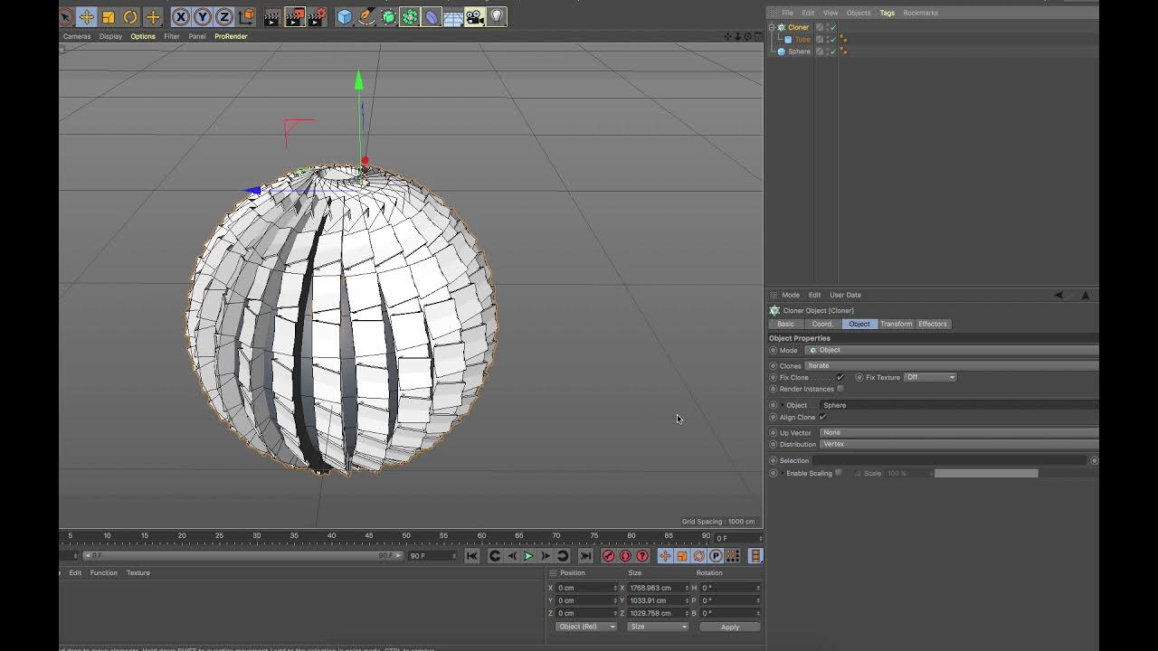
Task: Toggle the Fix Clone checkbox
Action: tap(840, 377)
